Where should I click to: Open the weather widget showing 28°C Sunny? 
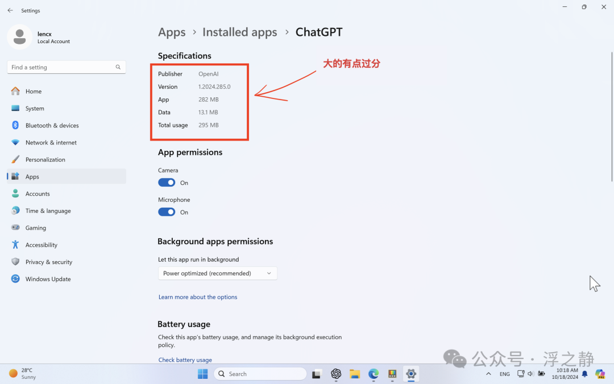point(23,374)
